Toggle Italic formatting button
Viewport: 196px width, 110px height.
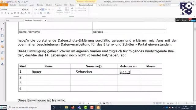click(x=5, y=13)
